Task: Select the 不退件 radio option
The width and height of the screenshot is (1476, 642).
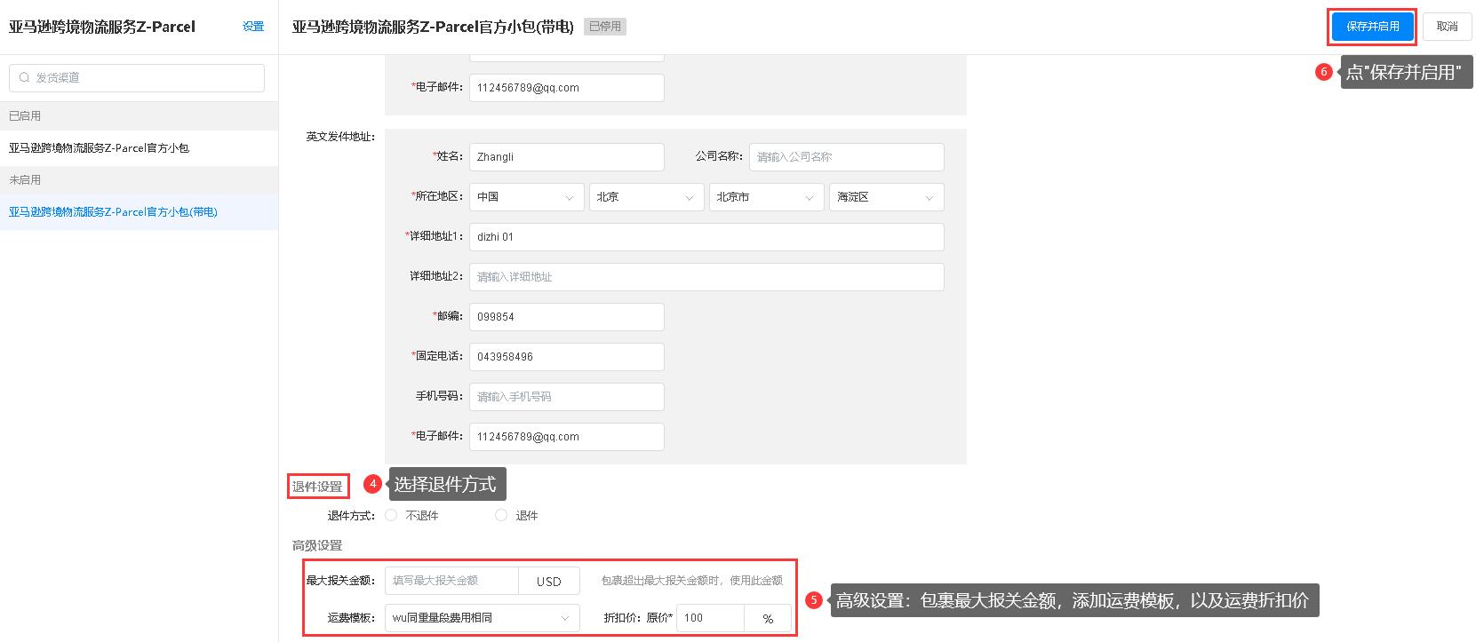Action: tap(391, 515)
